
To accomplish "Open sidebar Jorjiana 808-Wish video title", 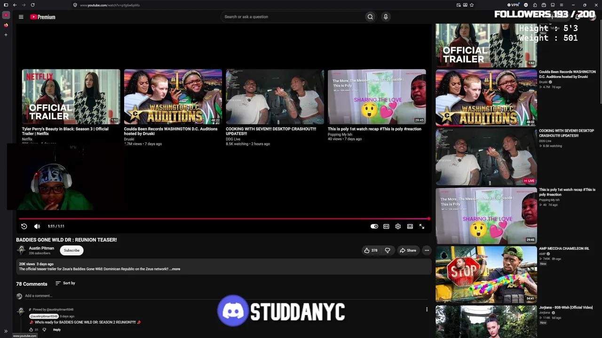I will pyautogui.click(x=566, y=307).
